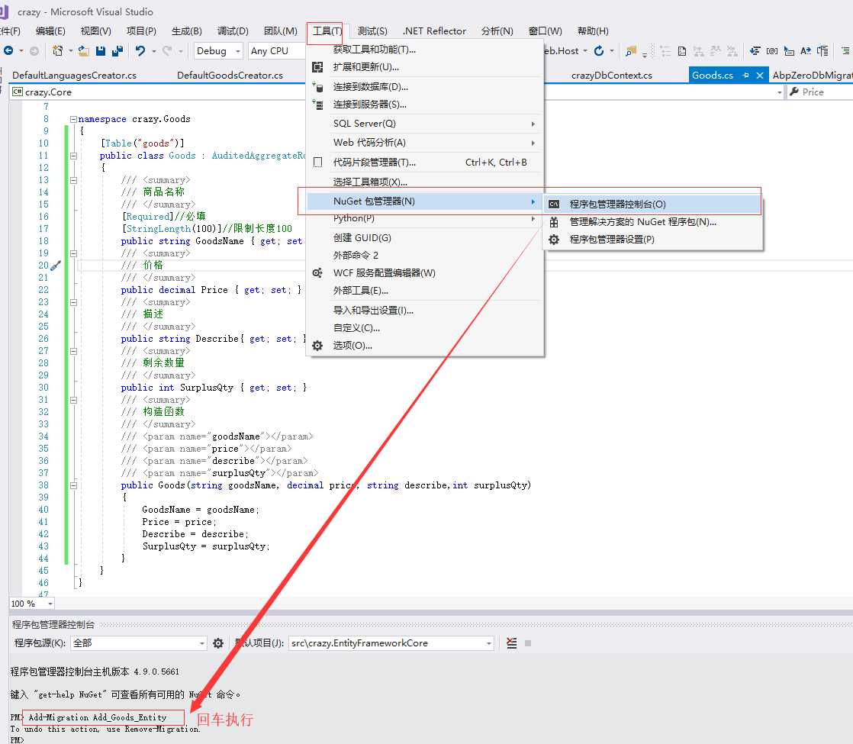Select 程序包管理器控制台(O) submenu item
The image size is (853, 744).
[652, 204]
